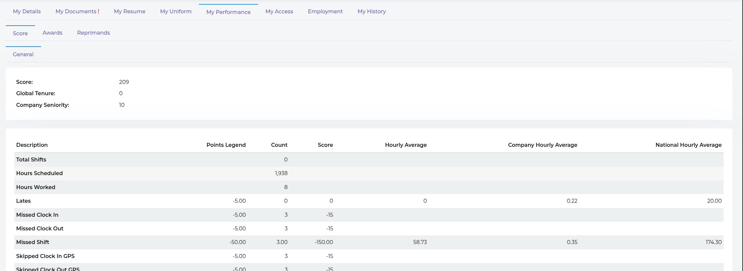Click the Skipped Clock In GPS score -15
Screen dimensions: 743x271
pos(330,256)
